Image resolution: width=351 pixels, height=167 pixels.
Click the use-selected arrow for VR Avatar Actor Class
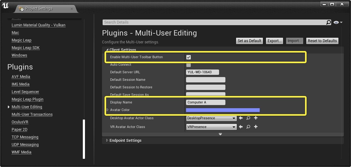coord(241,127)
